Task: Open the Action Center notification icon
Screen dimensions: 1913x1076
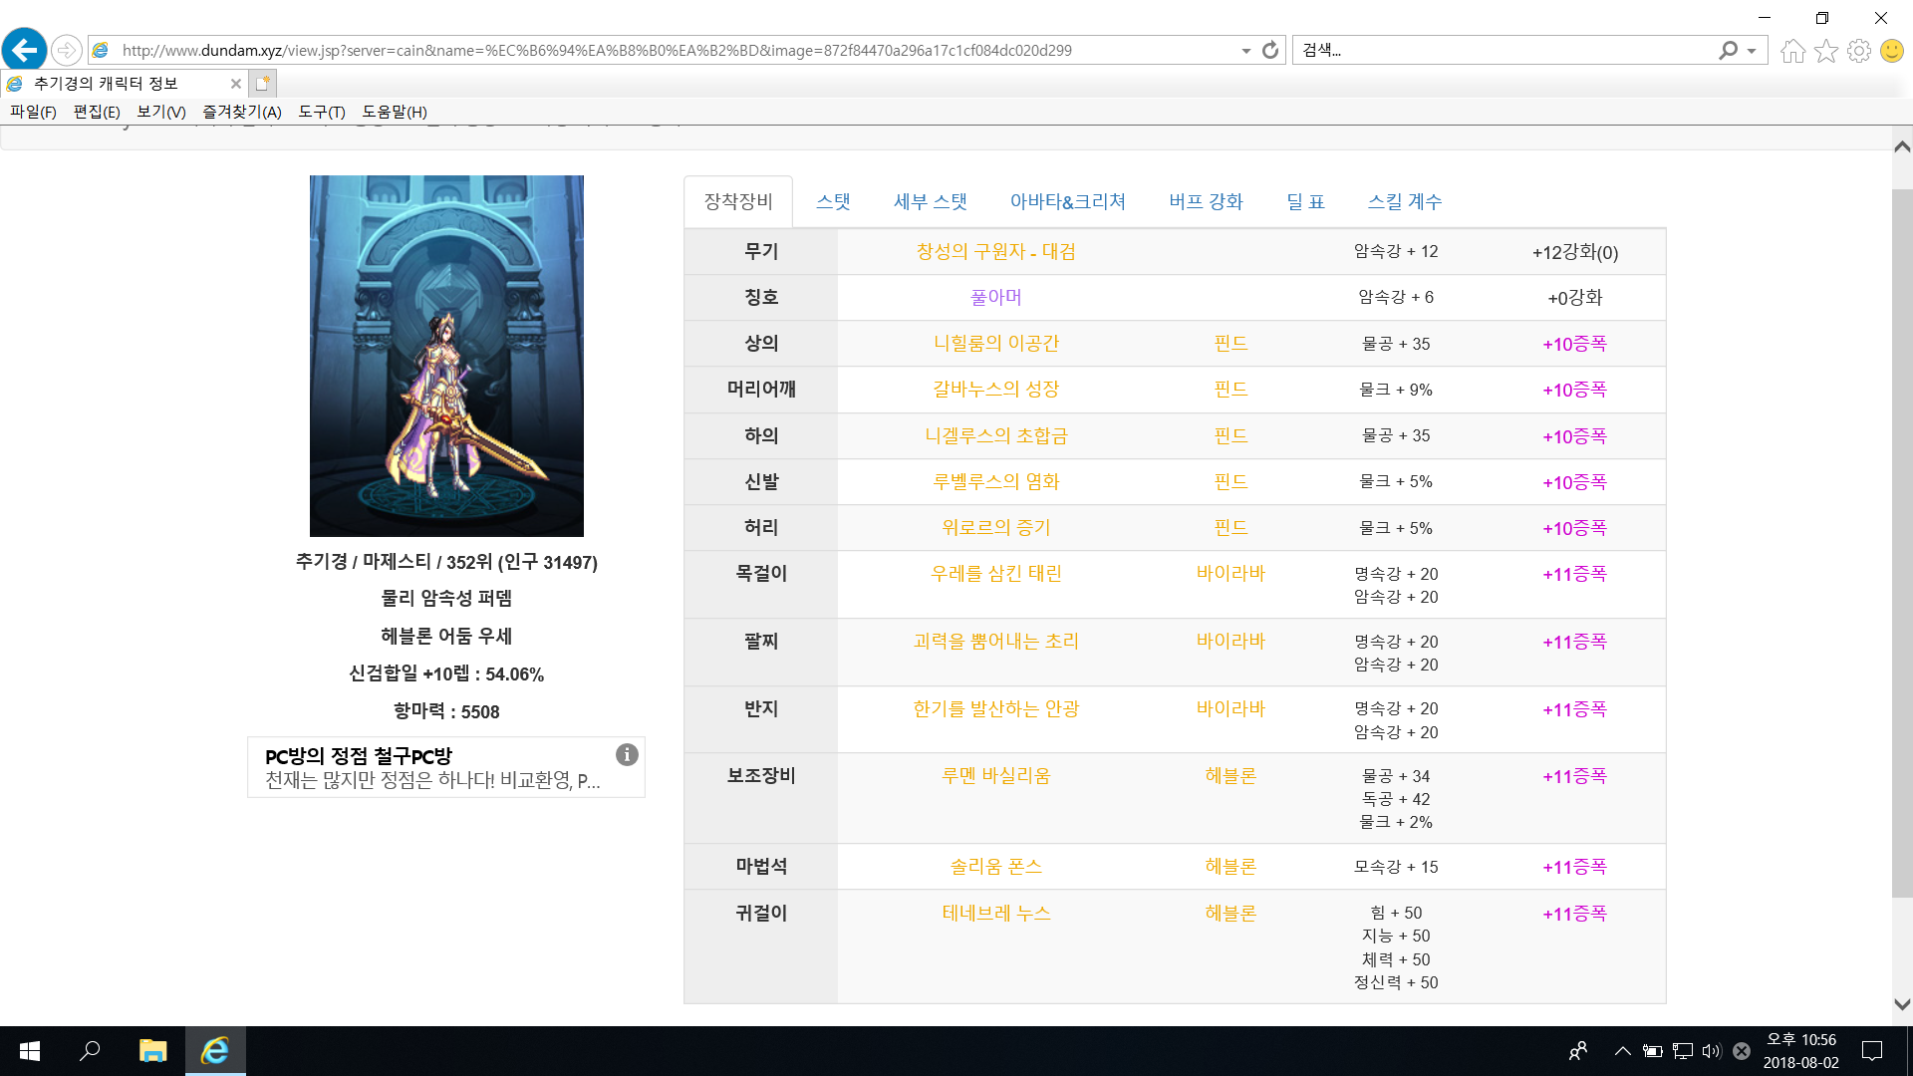Action: (1872, 1051)
